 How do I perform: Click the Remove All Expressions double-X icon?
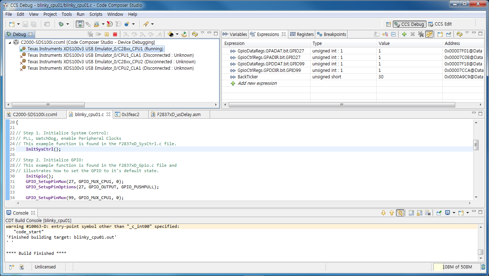[x=421, y=34]
